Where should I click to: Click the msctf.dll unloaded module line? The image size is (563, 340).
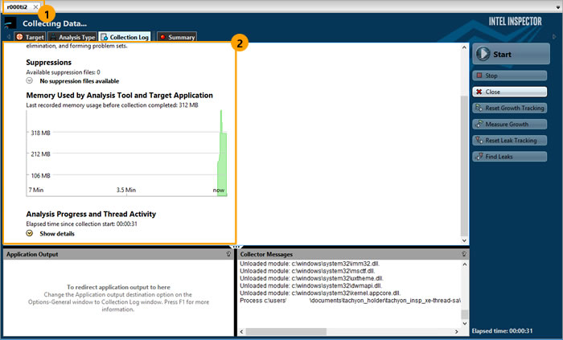(x=307, y=271)
